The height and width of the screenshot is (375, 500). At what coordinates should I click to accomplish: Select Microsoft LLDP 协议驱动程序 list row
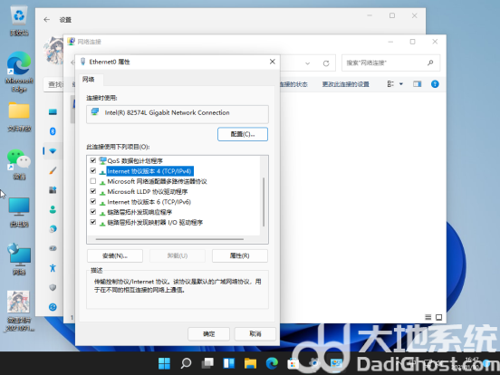148,192
